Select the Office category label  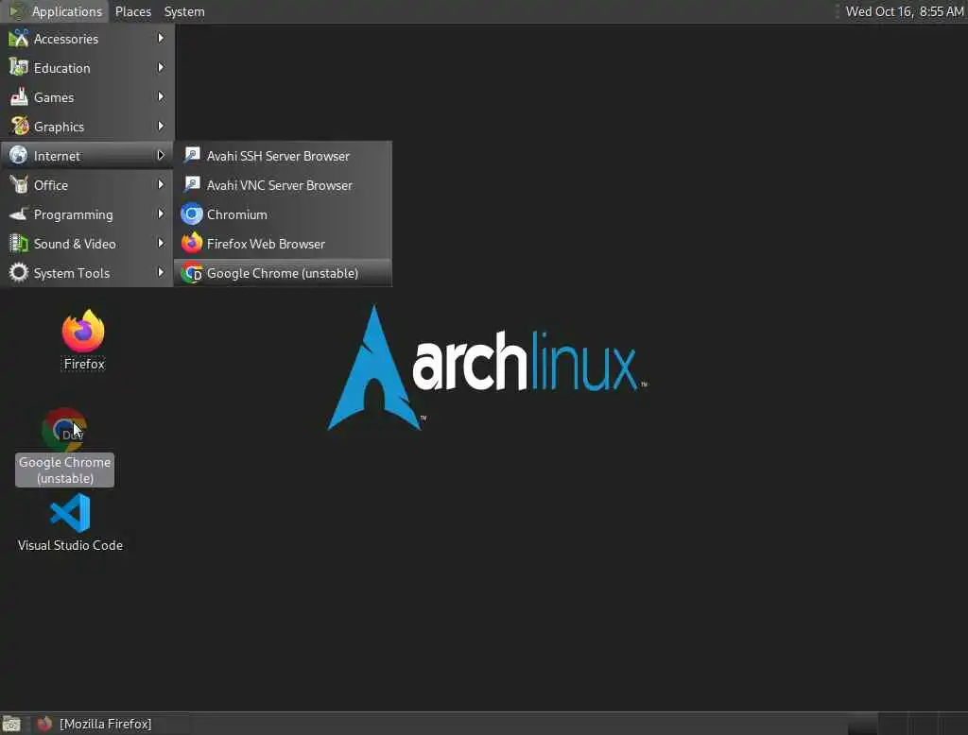[x=51, y=185]
